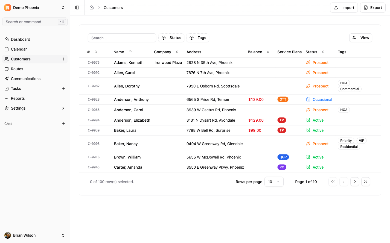Toggle the sidebar panel icon

77,8
